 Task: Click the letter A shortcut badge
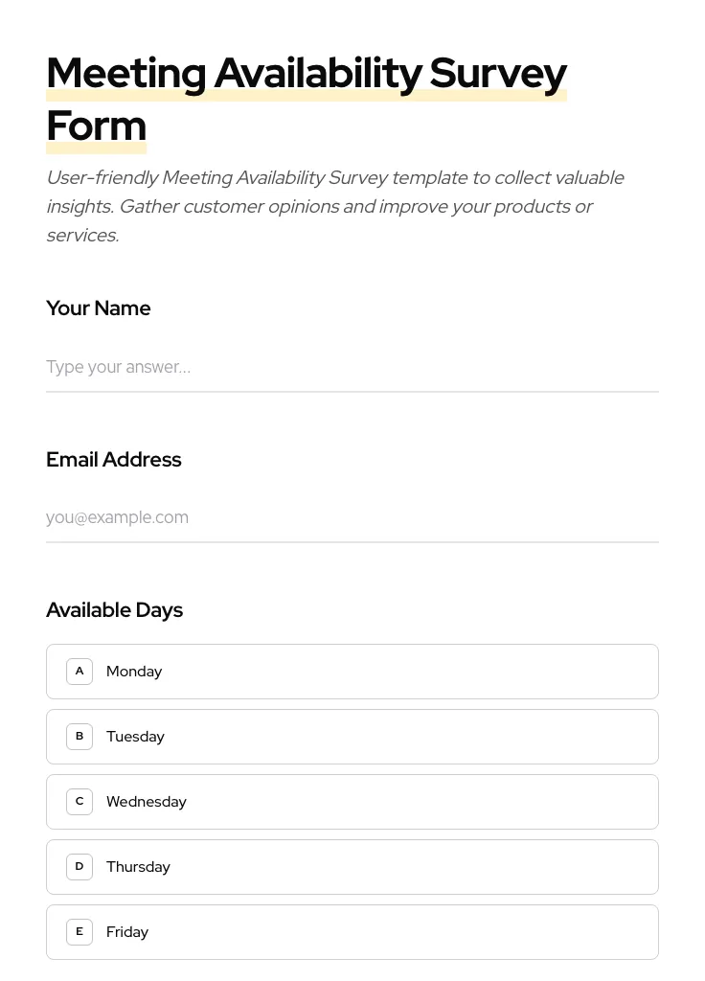[x=80, y=671]
